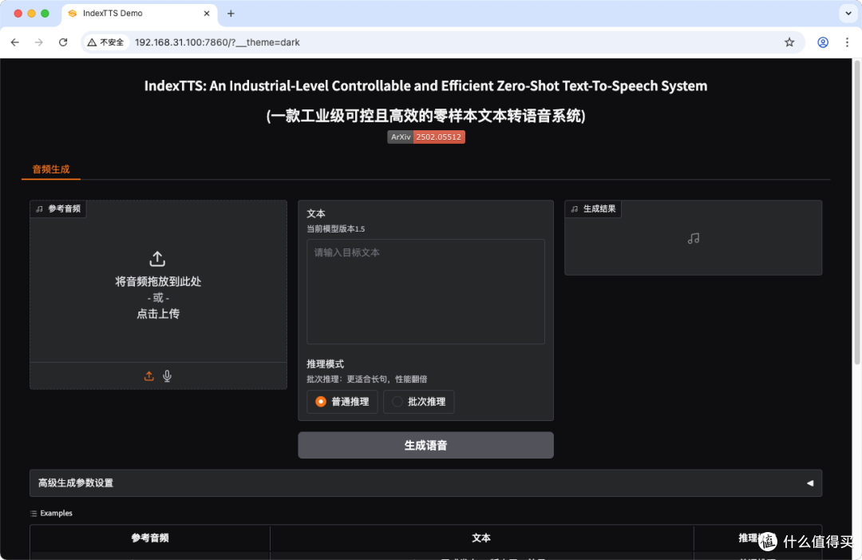862x560 pixels.
Task: Click the upload cloud icon in the drop zone
Action: 157,258
